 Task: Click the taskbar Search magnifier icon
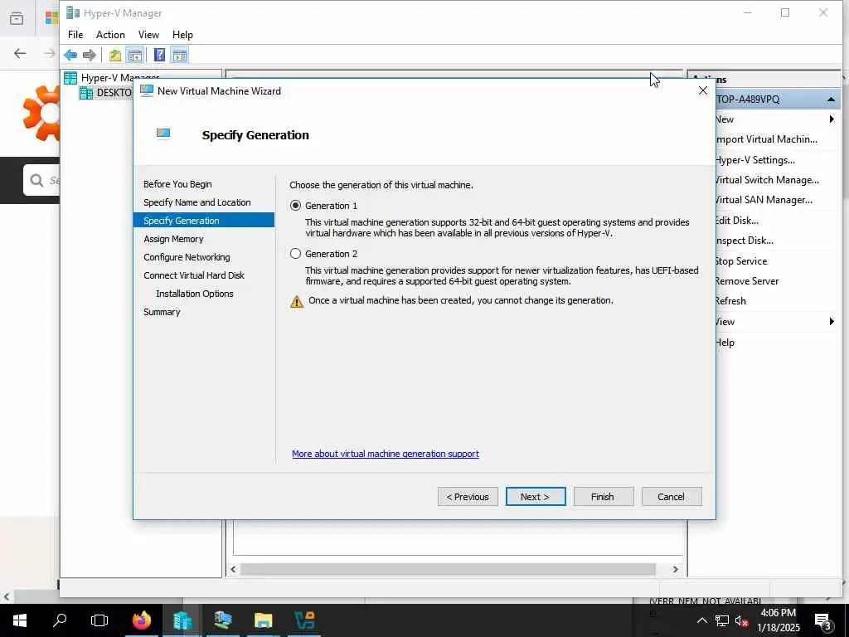pyautogui.click(x=60, y=620)
